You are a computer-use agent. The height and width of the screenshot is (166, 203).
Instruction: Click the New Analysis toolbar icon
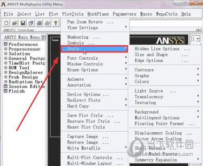tap(6, 23)
